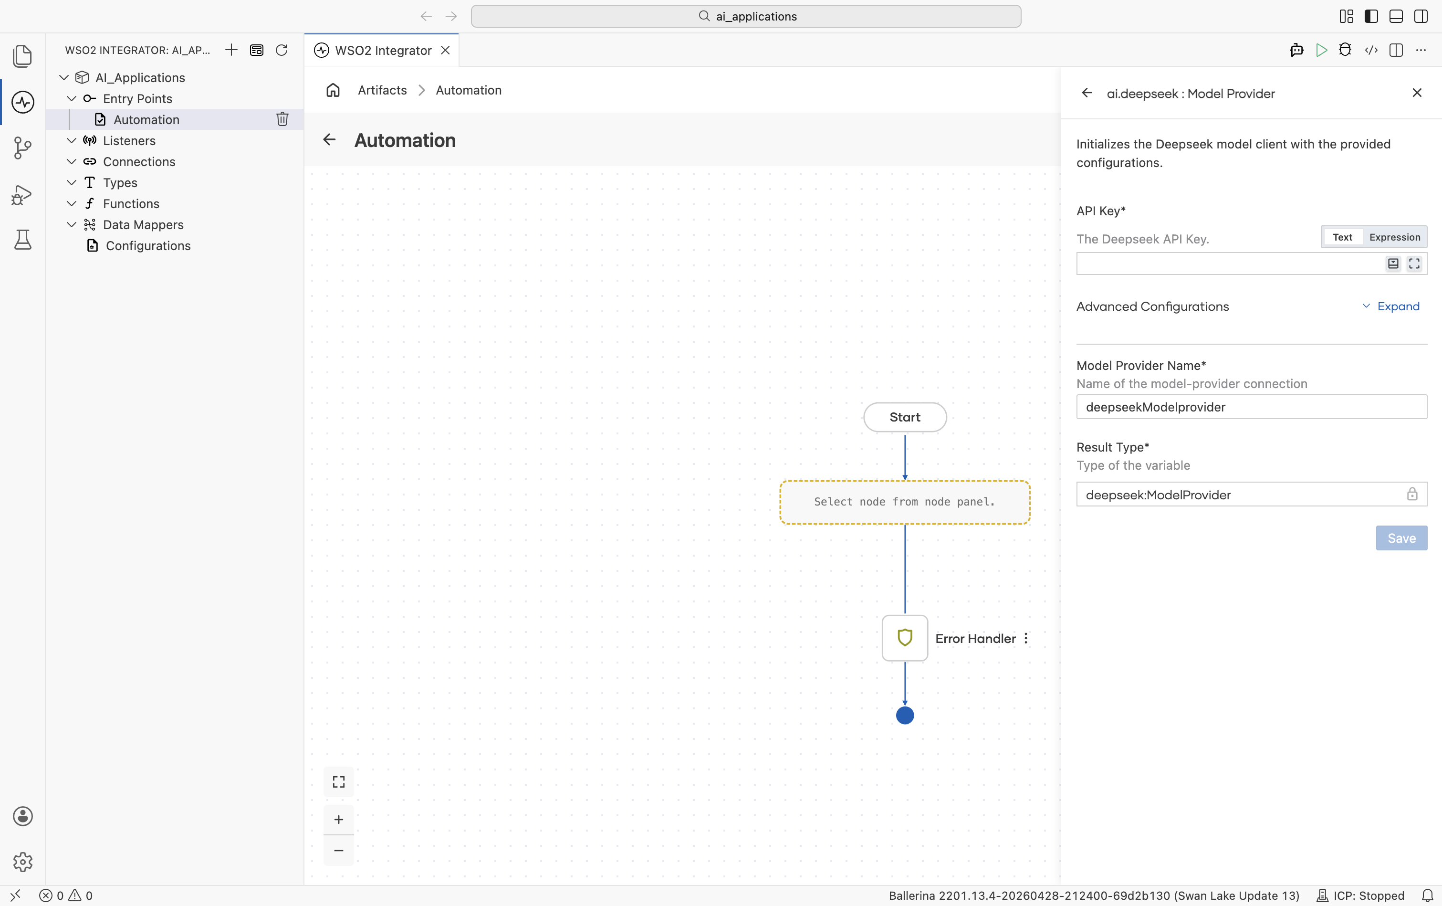Open Accounts menu in activity bar
Viewport: 1442px width, 906px height.
coord(23,816)
